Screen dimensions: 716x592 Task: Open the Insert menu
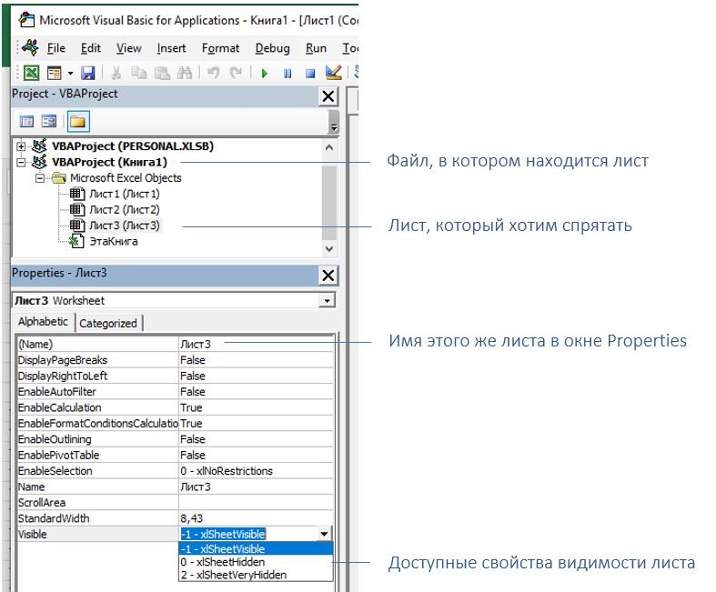point(171,48)
